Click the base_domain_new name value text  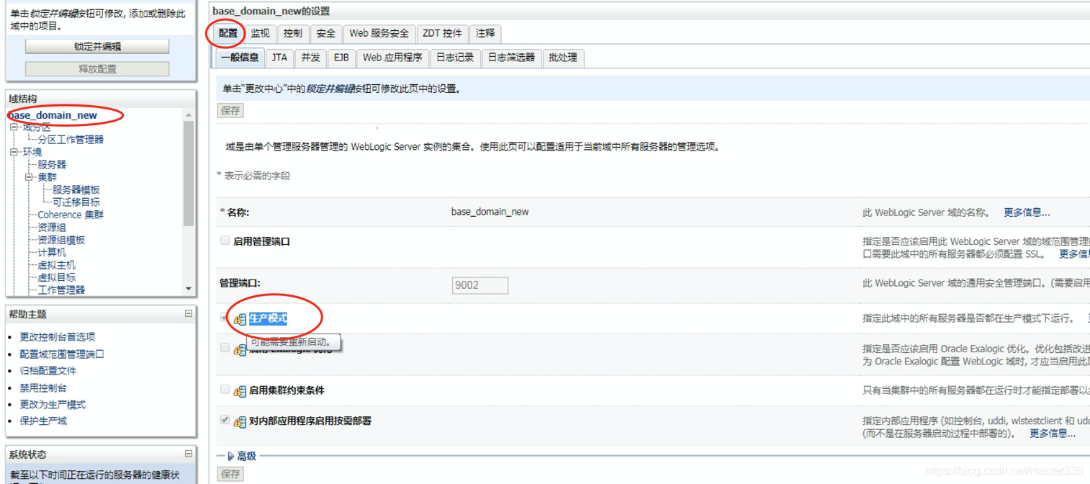click(x=490, y=212)
